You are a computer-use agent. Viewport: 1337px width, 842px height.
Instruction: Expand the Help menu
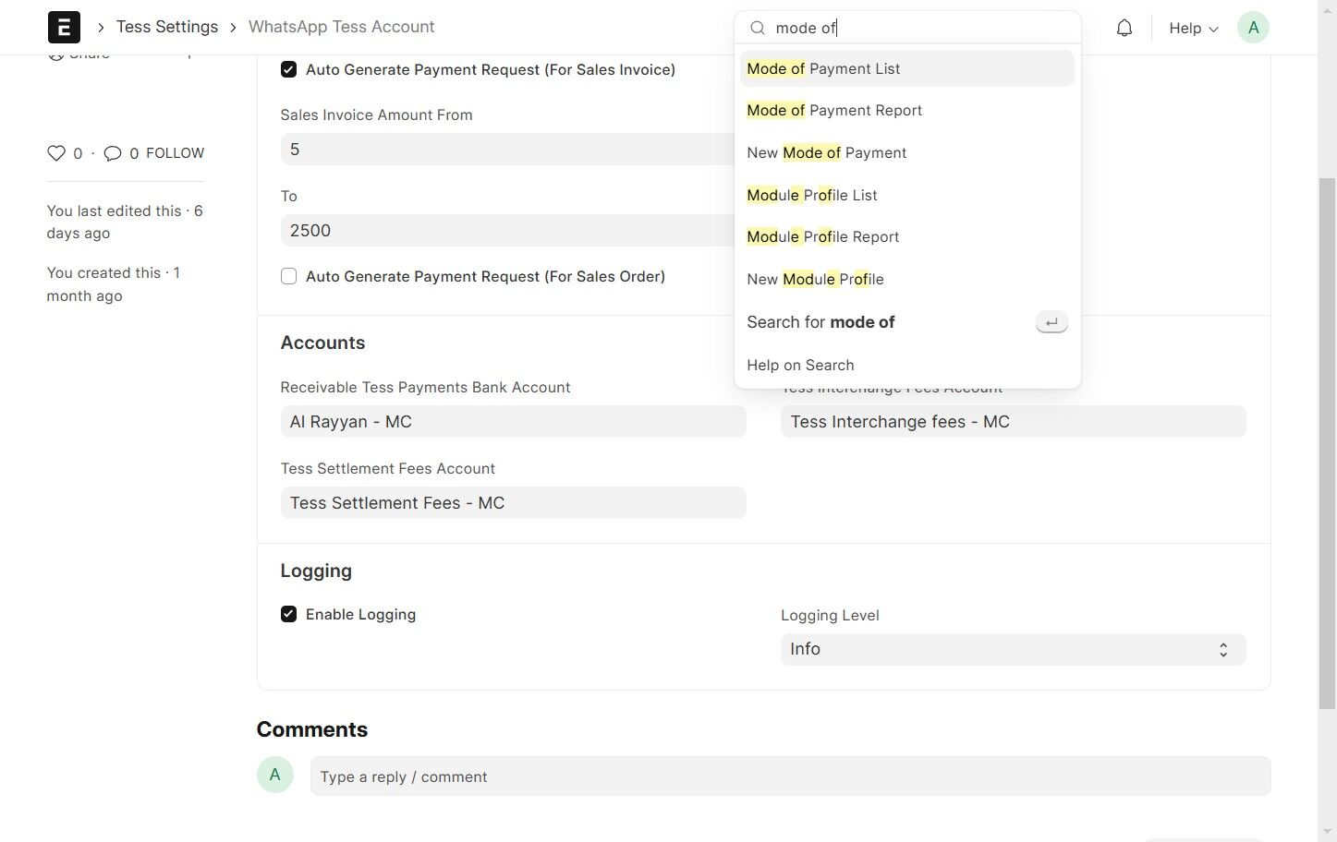pyautogui.click(x=1193, y=29)
